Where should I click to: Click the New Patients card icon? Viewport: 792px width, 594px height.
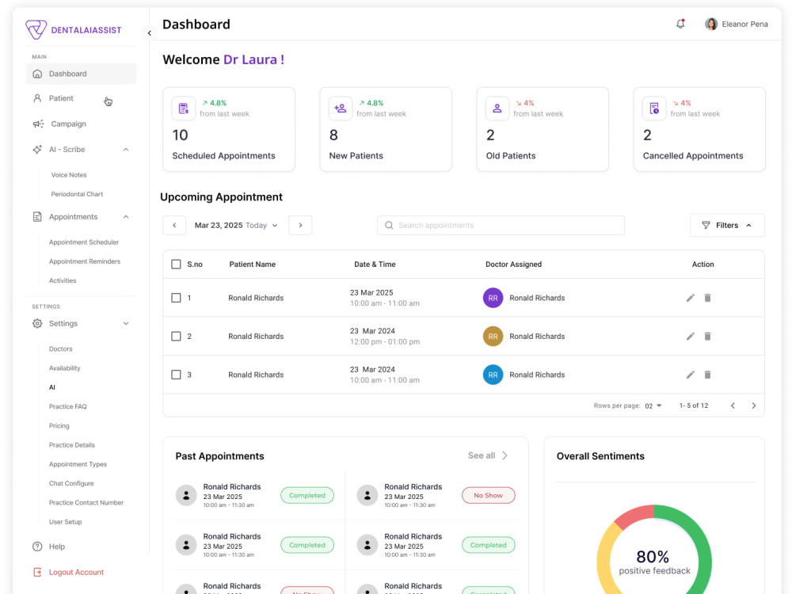(x=341, y=109)
